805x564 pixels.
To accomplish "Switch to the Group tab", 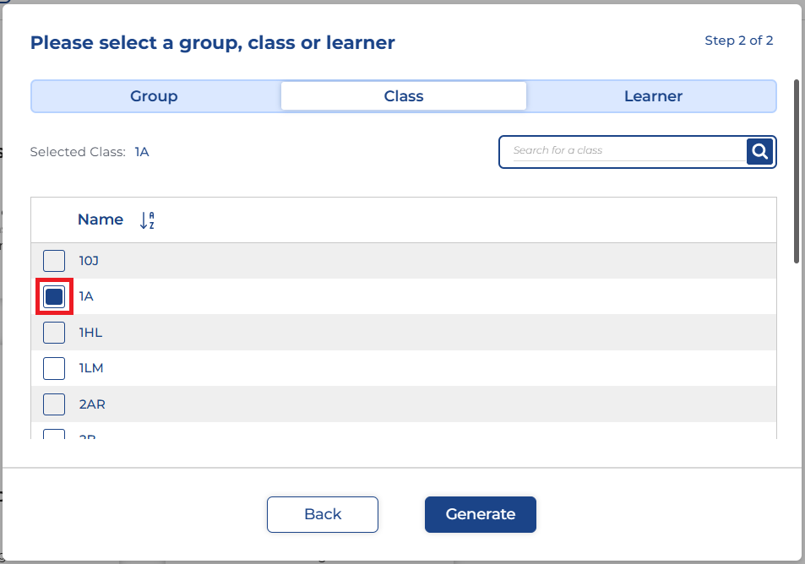I will pyautogui.click(x=154, y=96).
